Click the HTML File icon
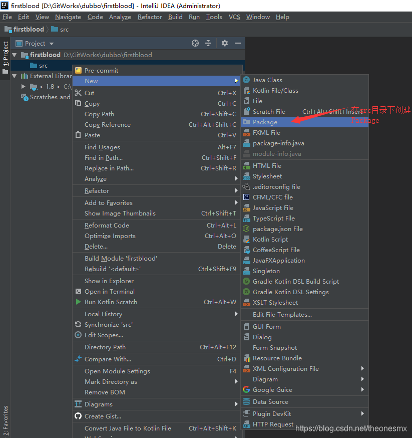 tap(246, 166)
